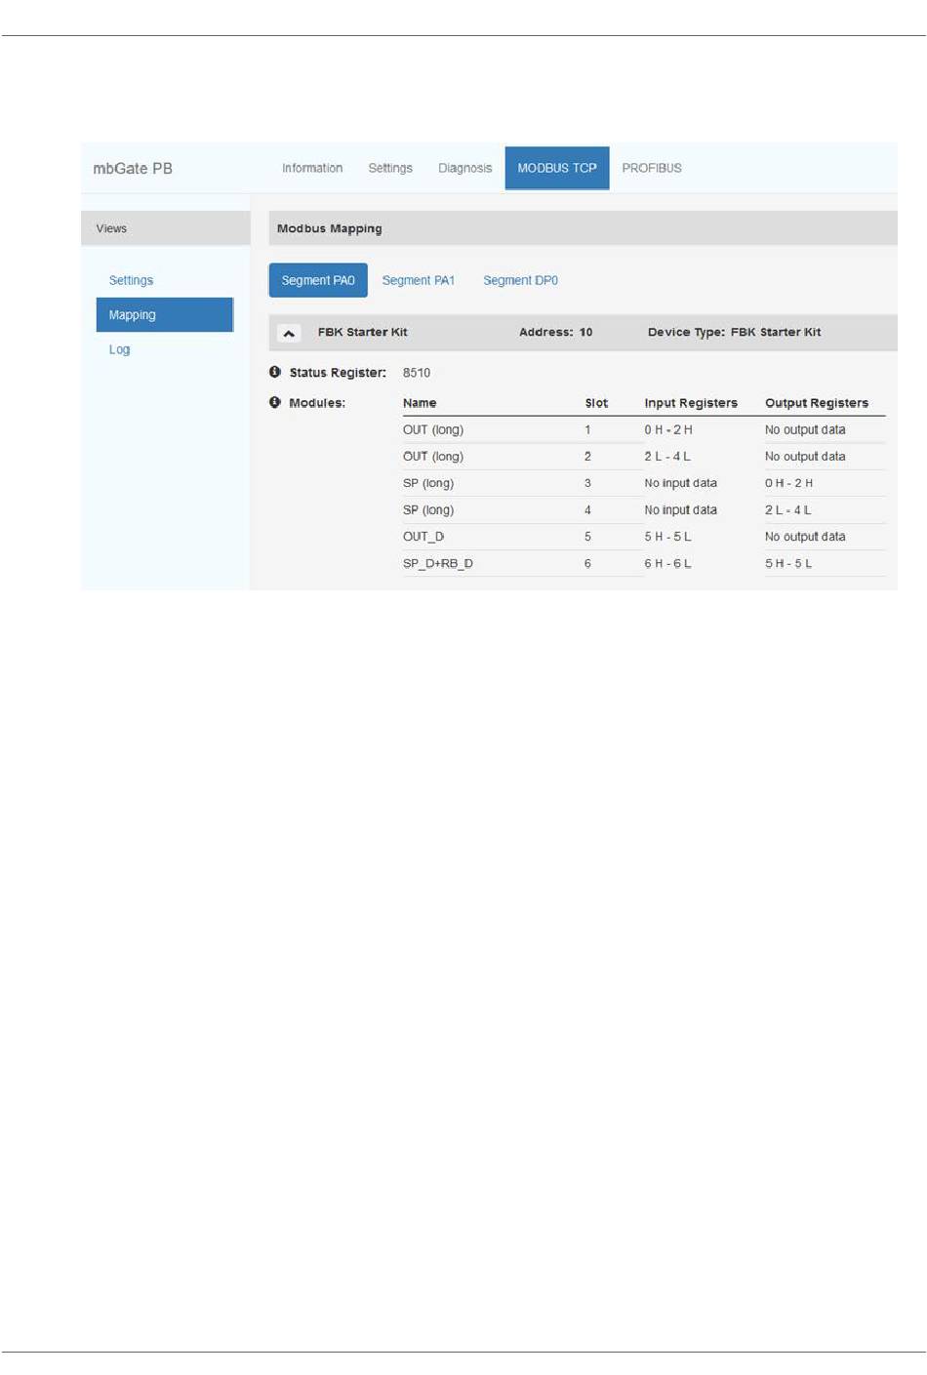Click input register value 0 H - 2 H
This screenshot has width=927, height=1375.
tap(668, 429)
